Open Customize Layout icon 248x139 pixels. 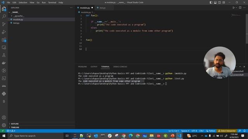click(224, 2)
